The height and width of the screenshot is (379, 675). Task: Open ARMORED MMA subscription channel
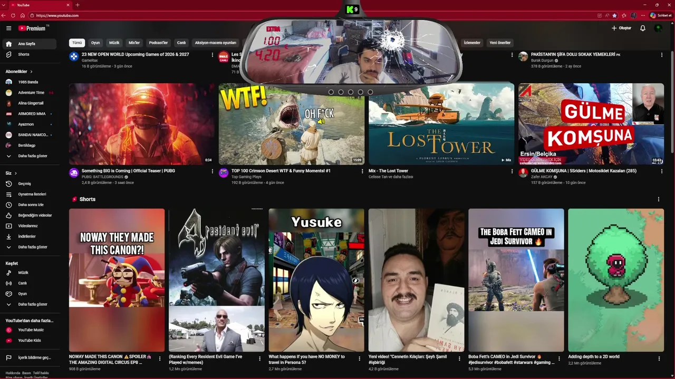(30, 114)
